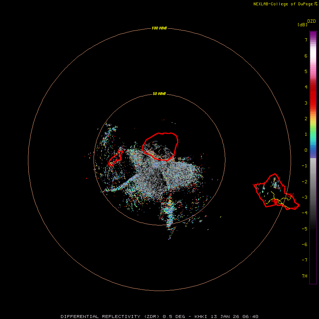
Task: Click the large red island outline north of radar
Action: pyautogui.click(x=160, y=146)
